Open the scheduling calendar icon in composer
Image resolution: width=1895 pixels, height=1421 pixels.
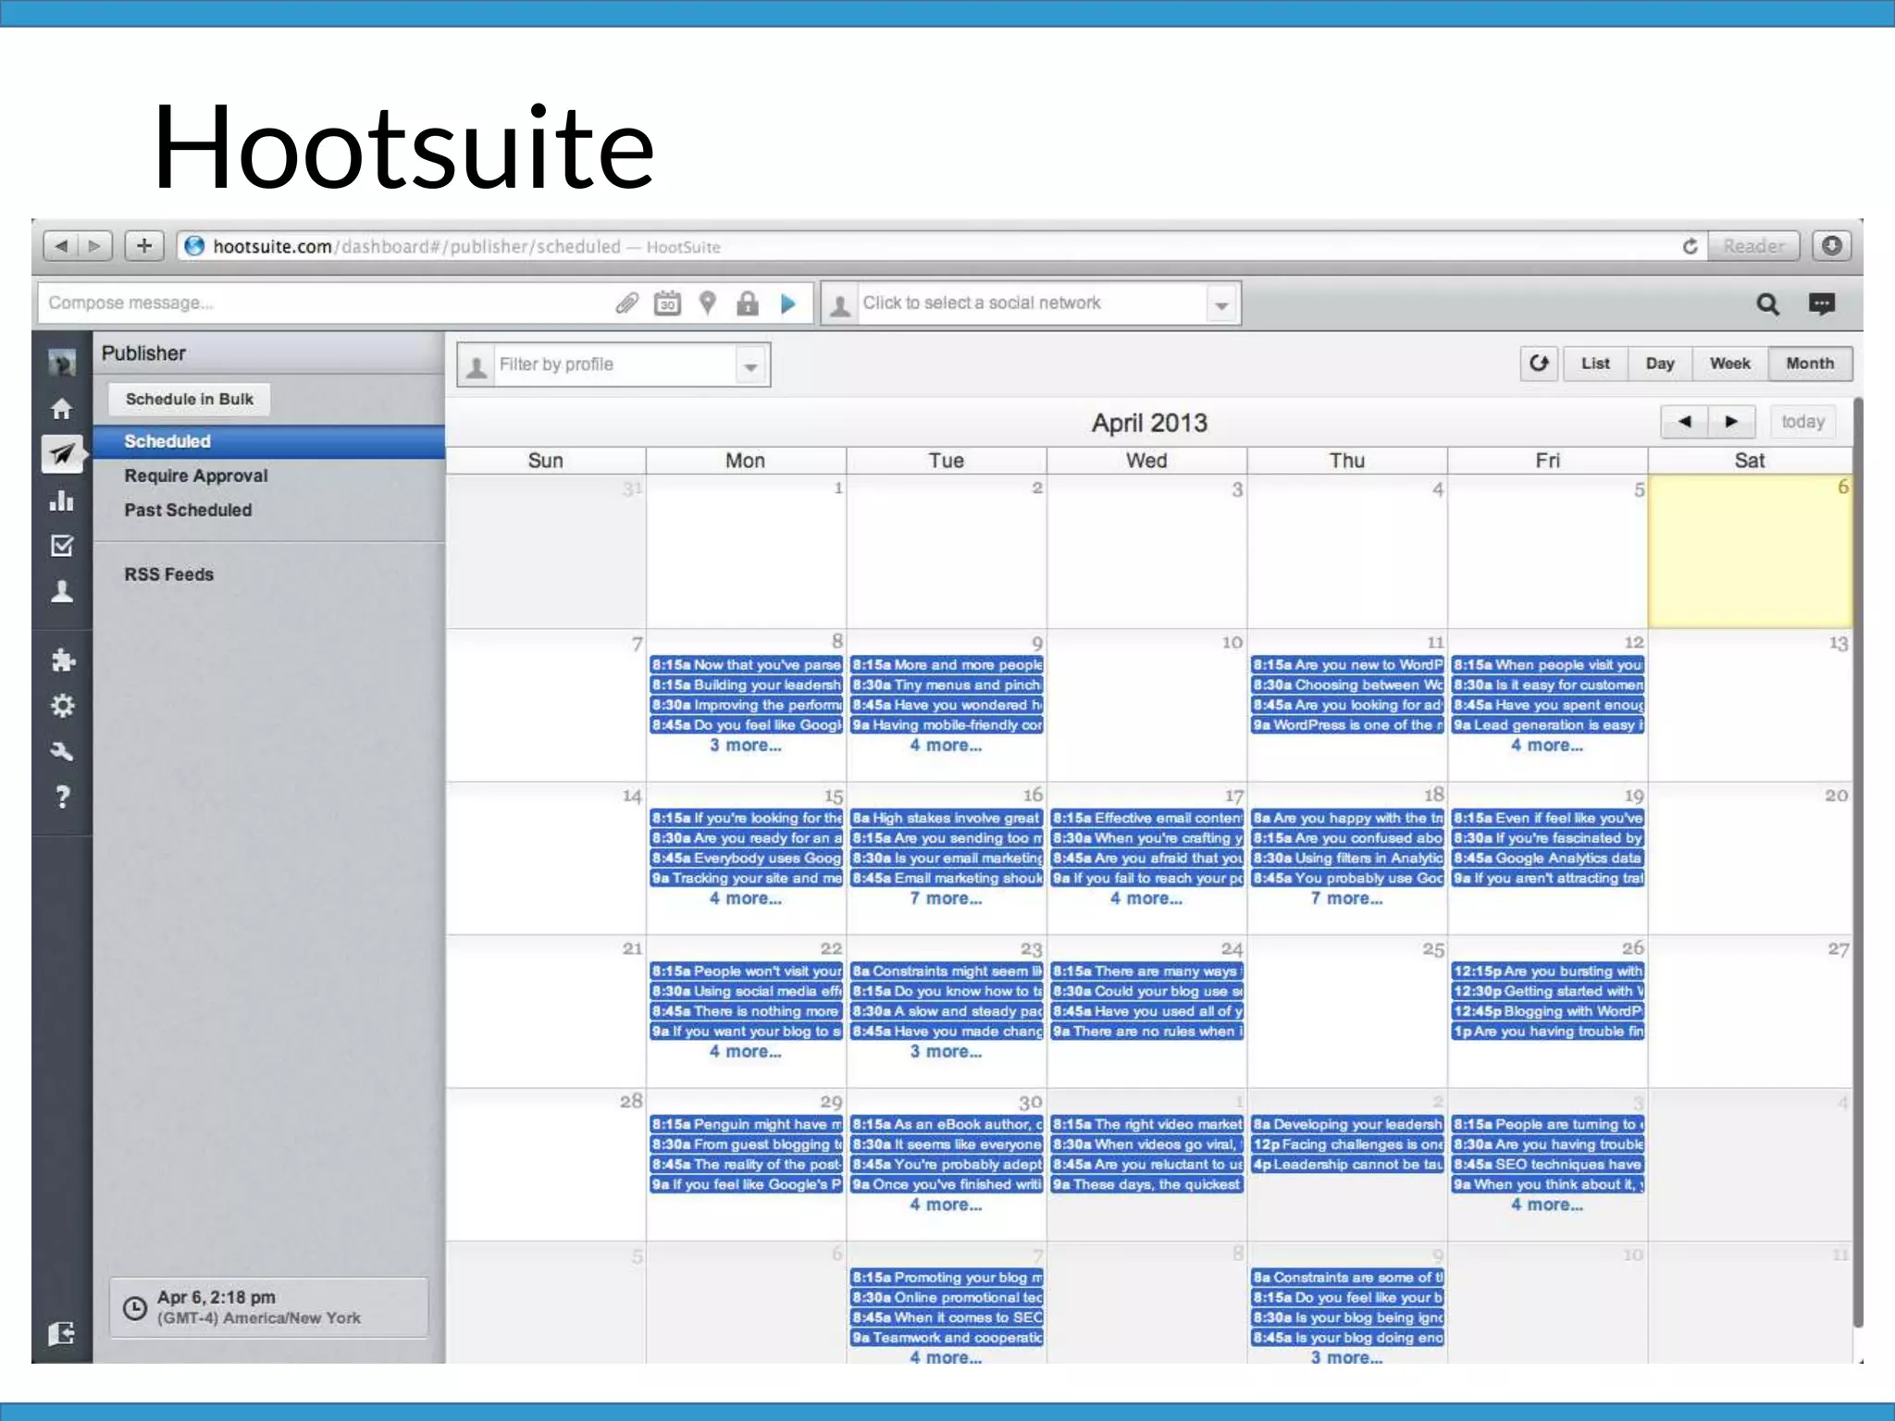667,303
